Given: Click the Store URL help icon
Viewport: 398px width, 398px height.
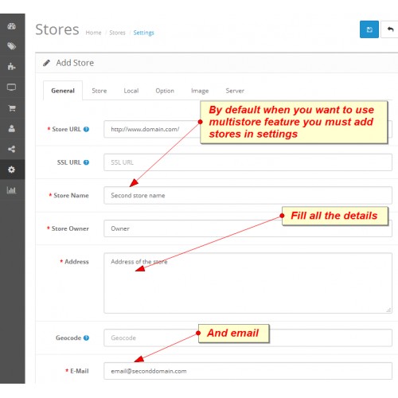Looking at the screenshot, I should (86, 129).
